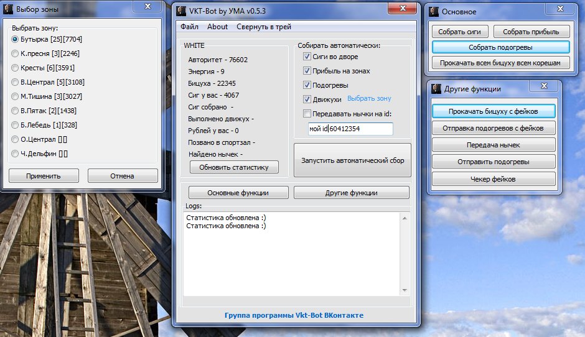Click Основное window title icon
This screenshot has height=337, width=585.
tap(434, 12)
